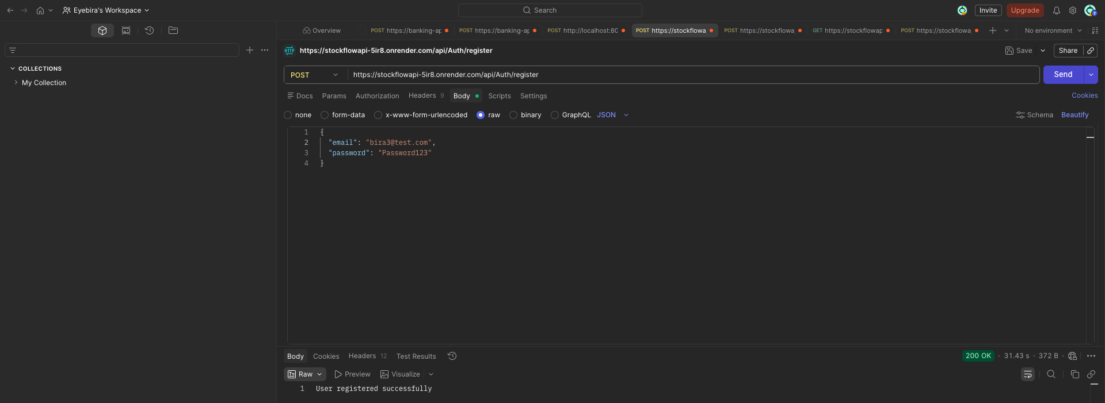1105x403 pixels.
Task: Select the binary body radio button
Action: (513, 115)
